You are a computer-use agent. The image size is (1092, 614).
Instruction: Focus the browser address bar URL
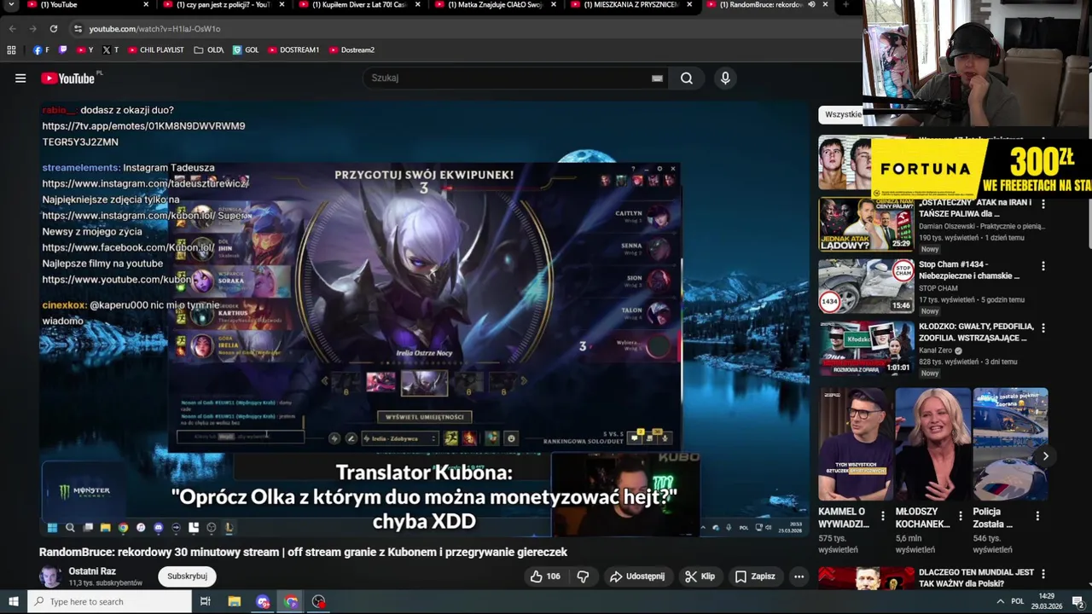(154, 28)
